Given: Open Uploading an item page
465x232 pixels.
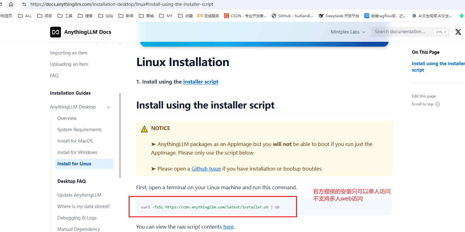Looking at the screenshot, I should 69,64.
